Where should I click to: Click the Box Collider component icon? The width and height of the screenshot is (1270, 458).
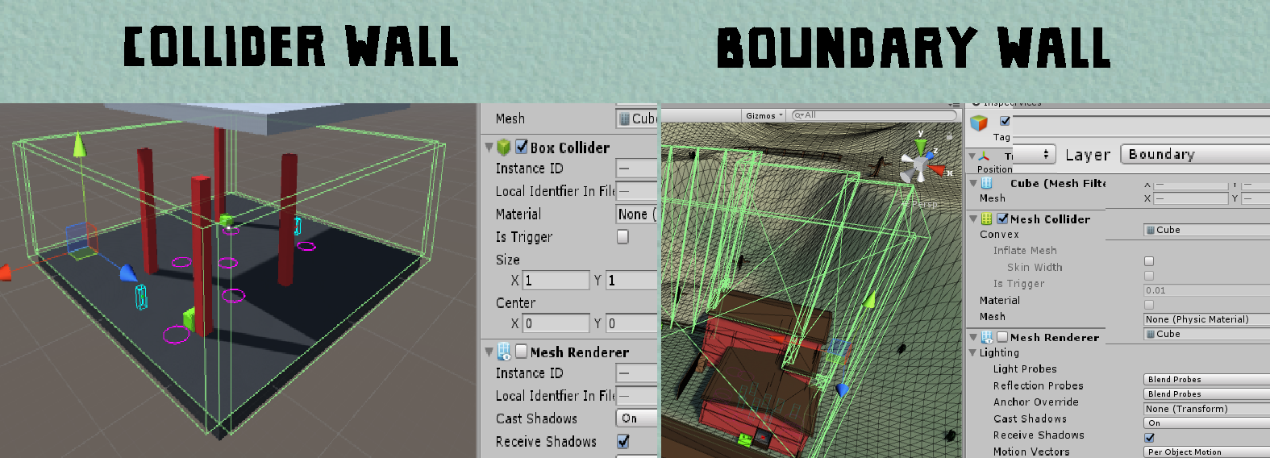pos(504,147)
